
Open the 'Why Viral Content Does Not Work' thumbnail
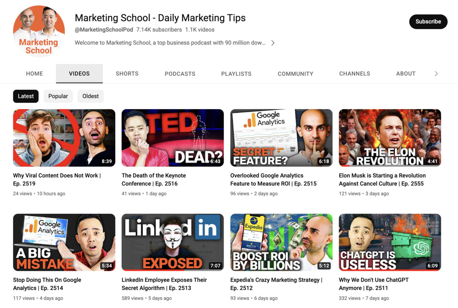pos(64,138)
